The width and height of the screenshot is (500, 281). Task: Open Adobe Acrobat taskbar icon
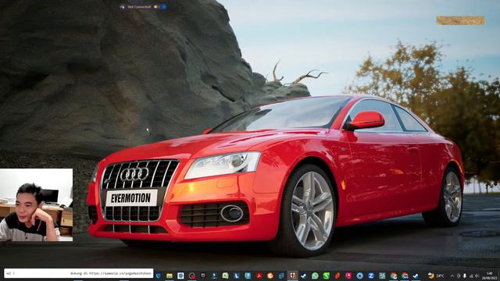pos(259,276)
